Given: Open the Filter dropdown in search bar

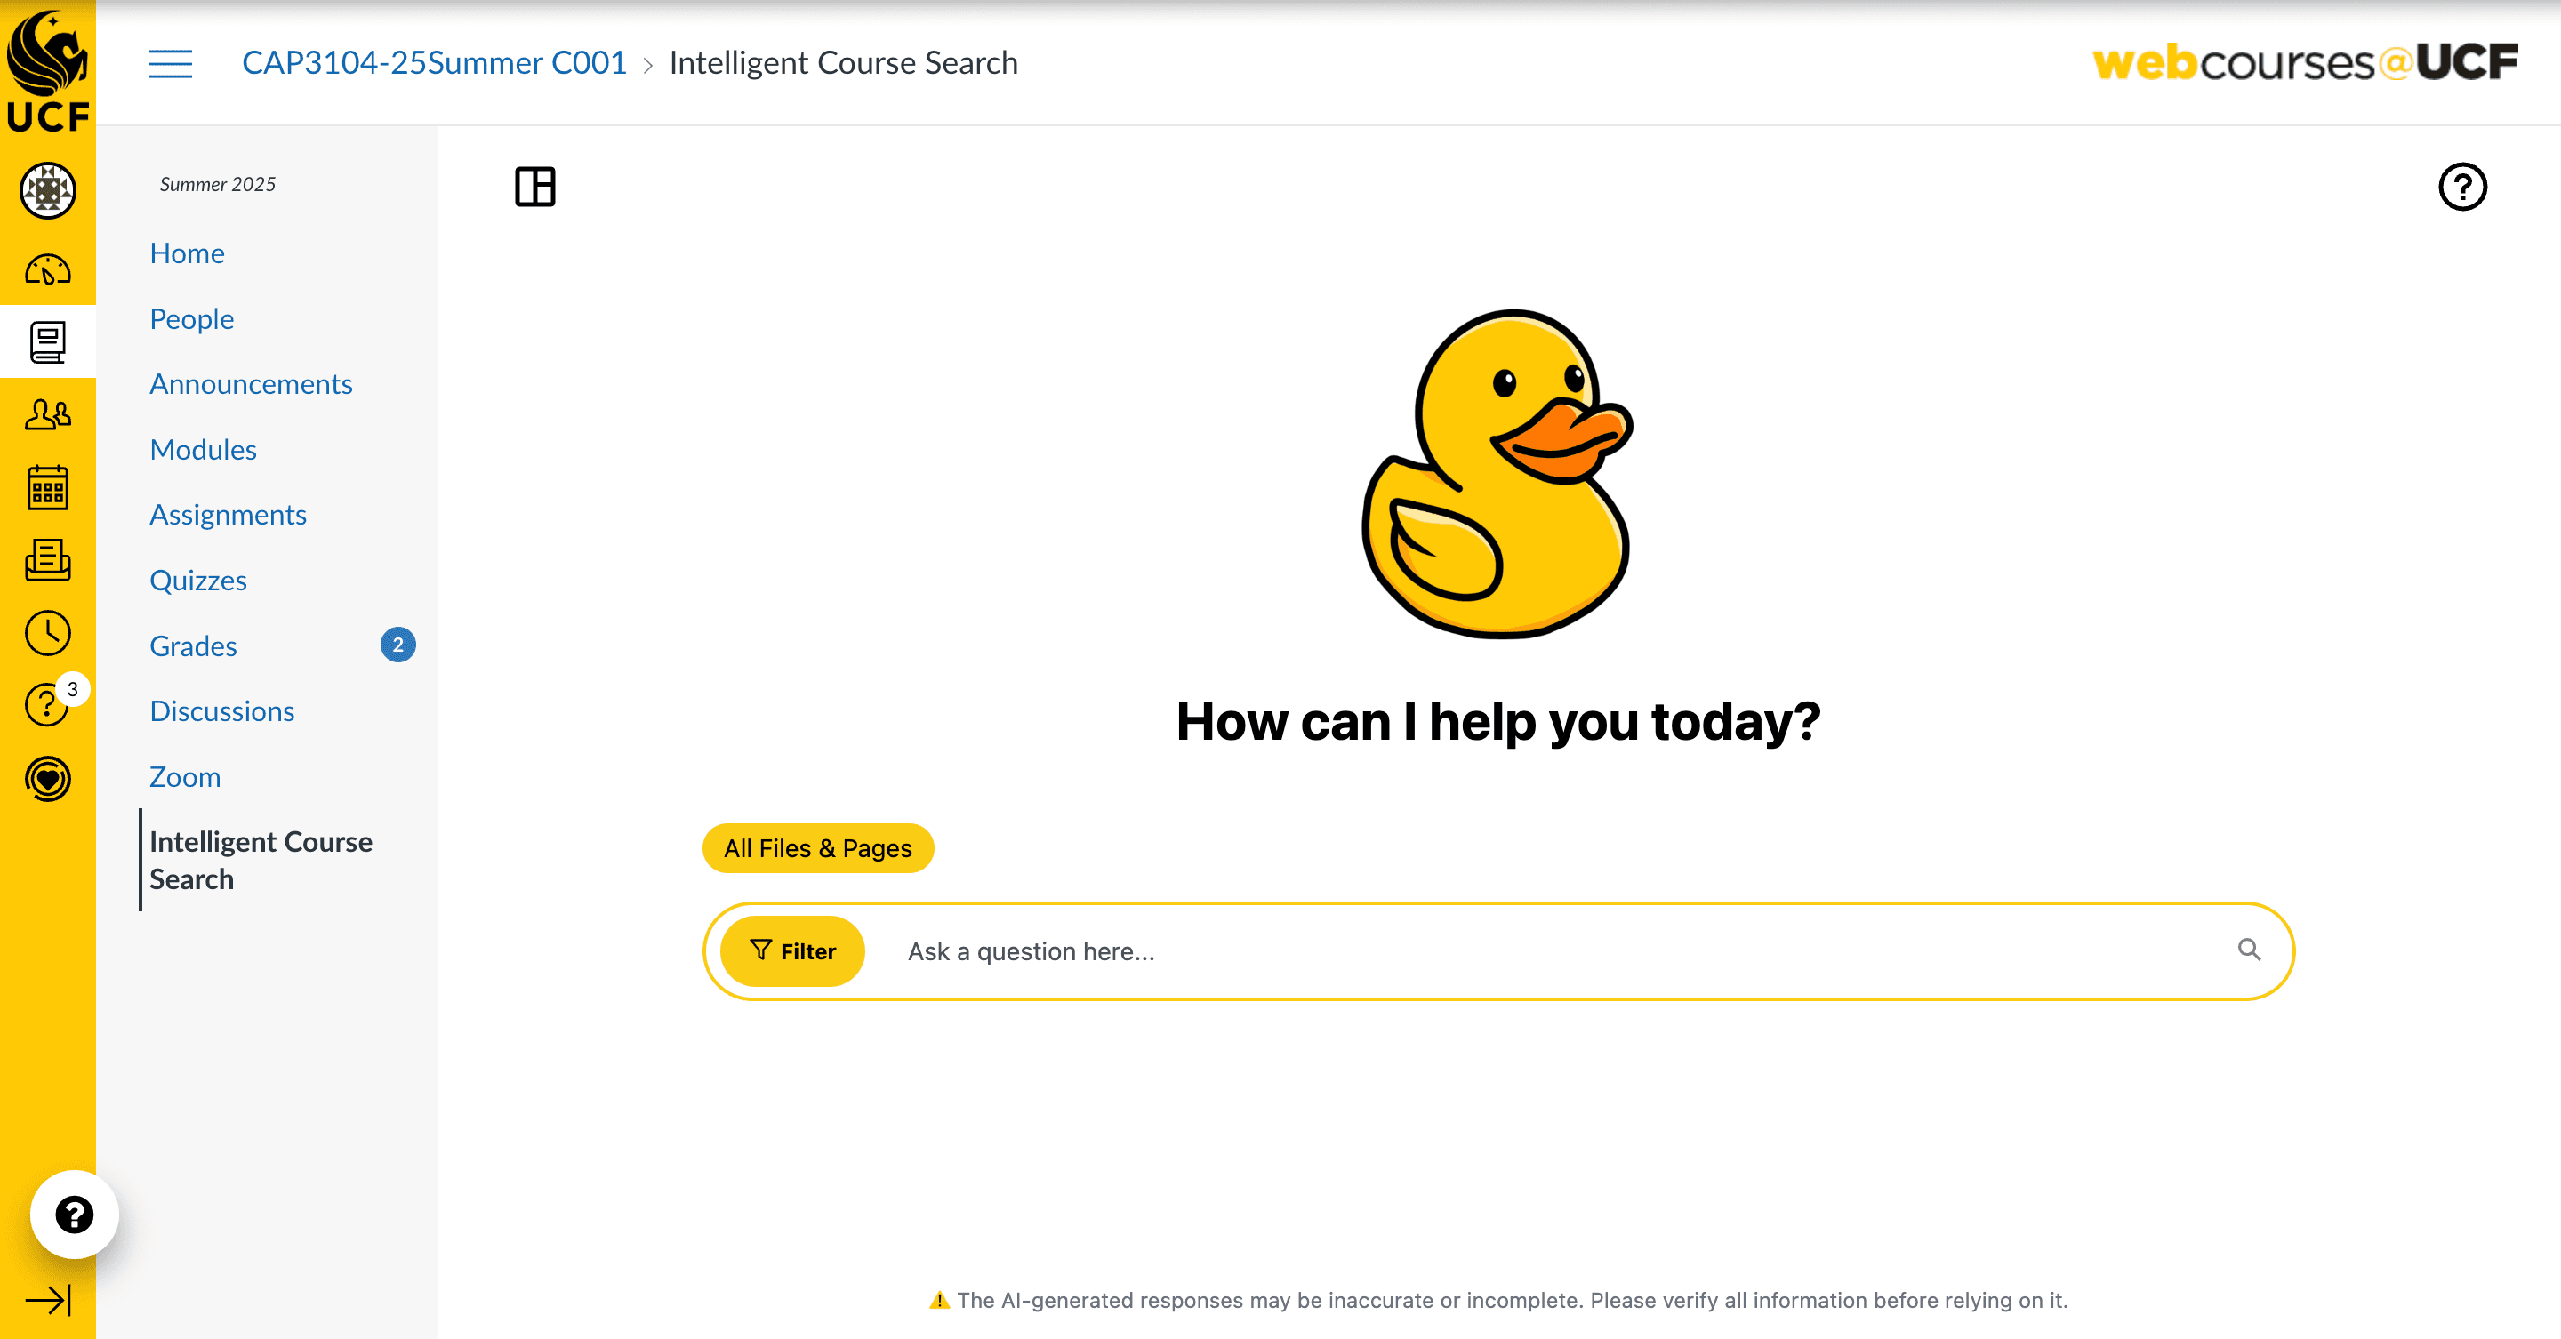Looking at the screenshot, I should point(792,950).
